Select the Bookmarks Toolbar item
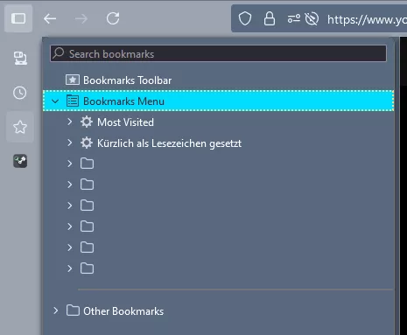407x335 pixels. click(127, 80)
